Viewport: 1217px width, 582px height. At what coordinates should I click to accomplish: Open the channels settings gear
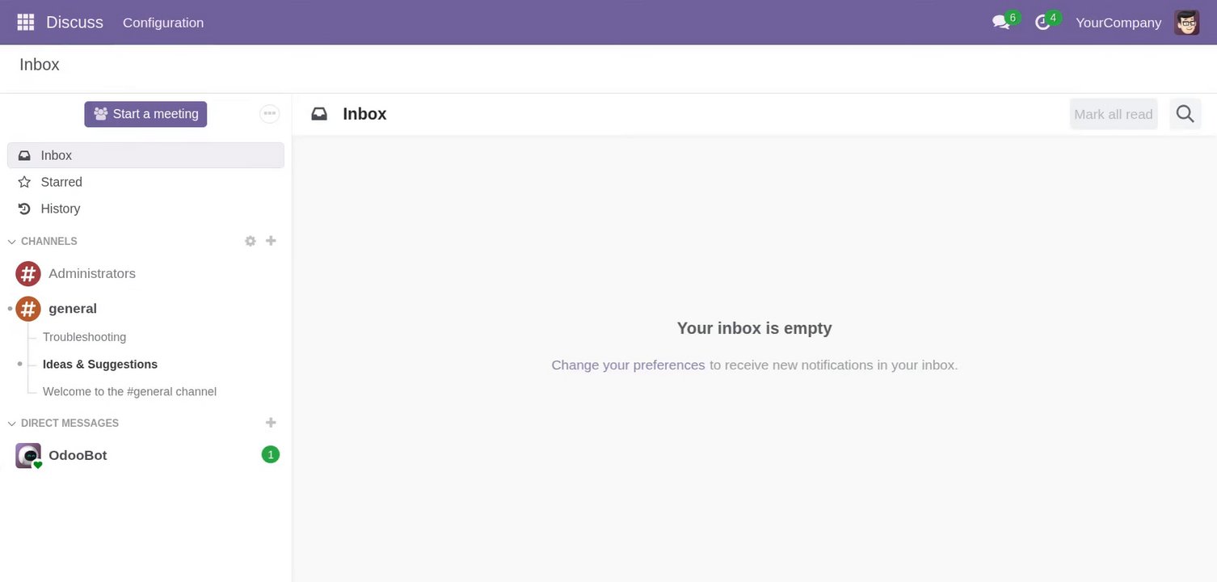(251, 241)
